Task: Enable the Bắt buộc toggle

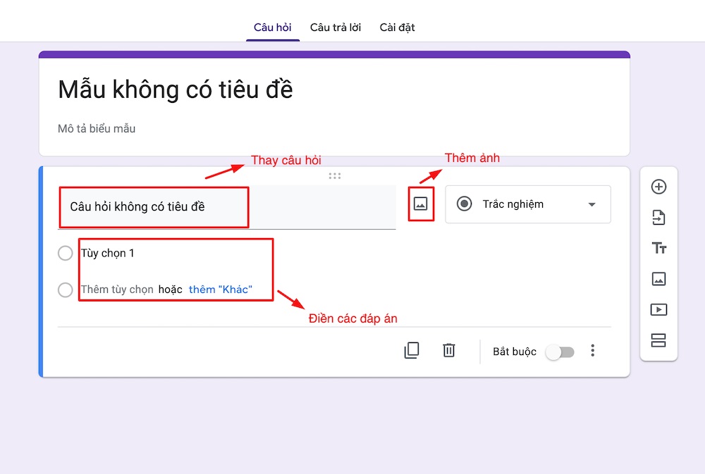Action: coord(560,351)
